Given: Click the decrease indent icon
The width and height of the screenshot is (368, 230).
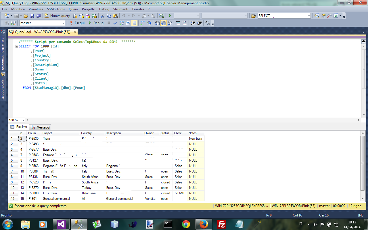Looking at the screenshot, I should (193, 23).
